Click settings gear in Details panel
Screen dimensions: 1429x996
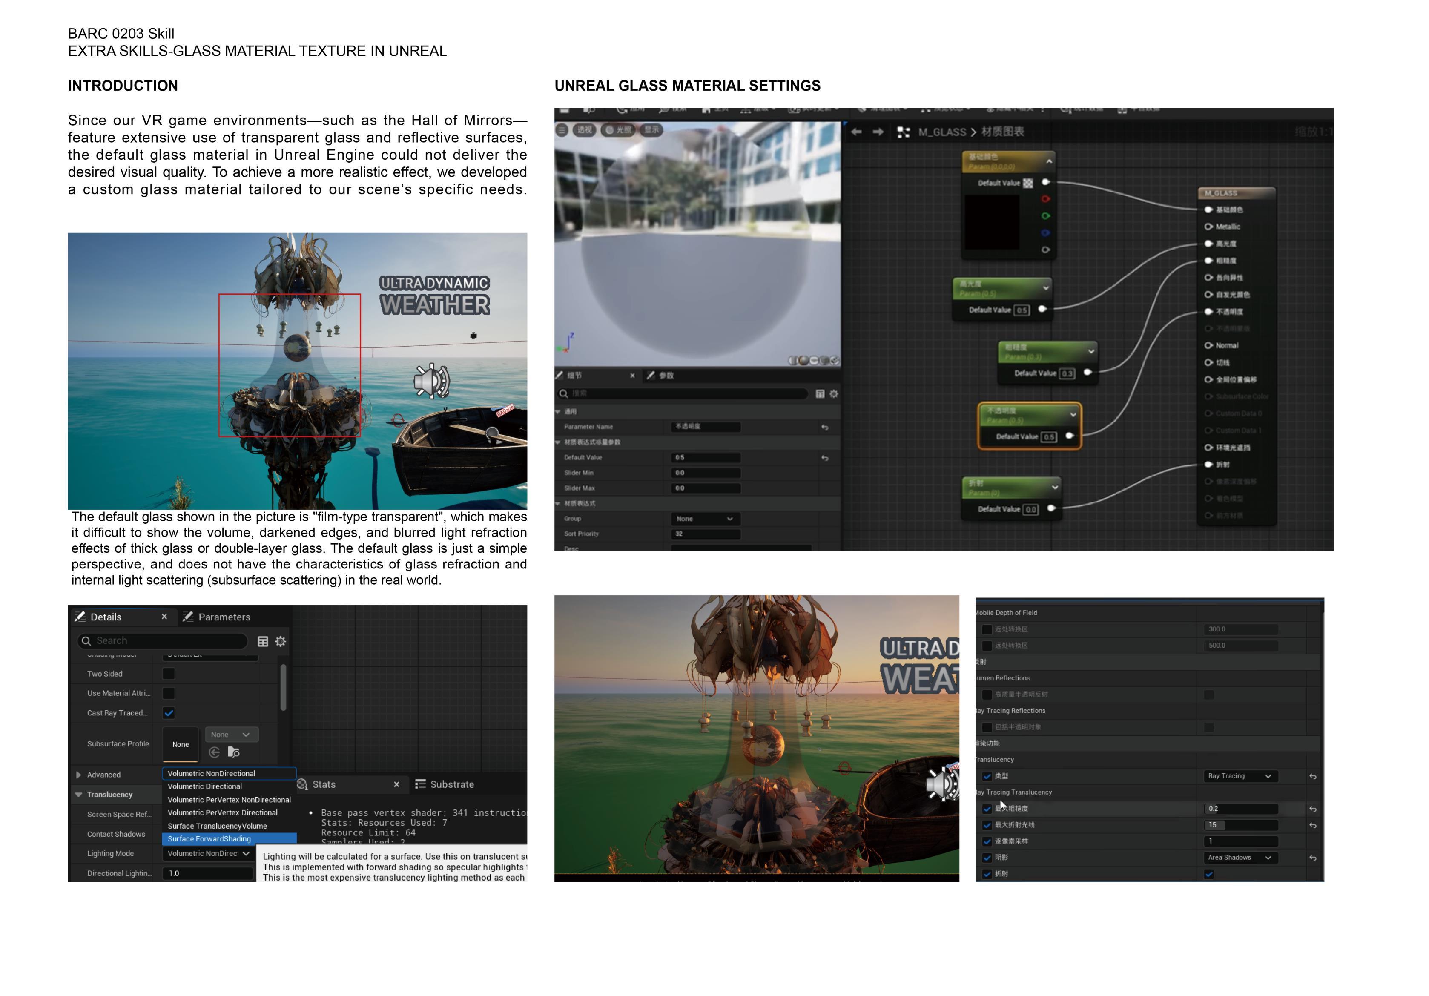tap(281, 641)
